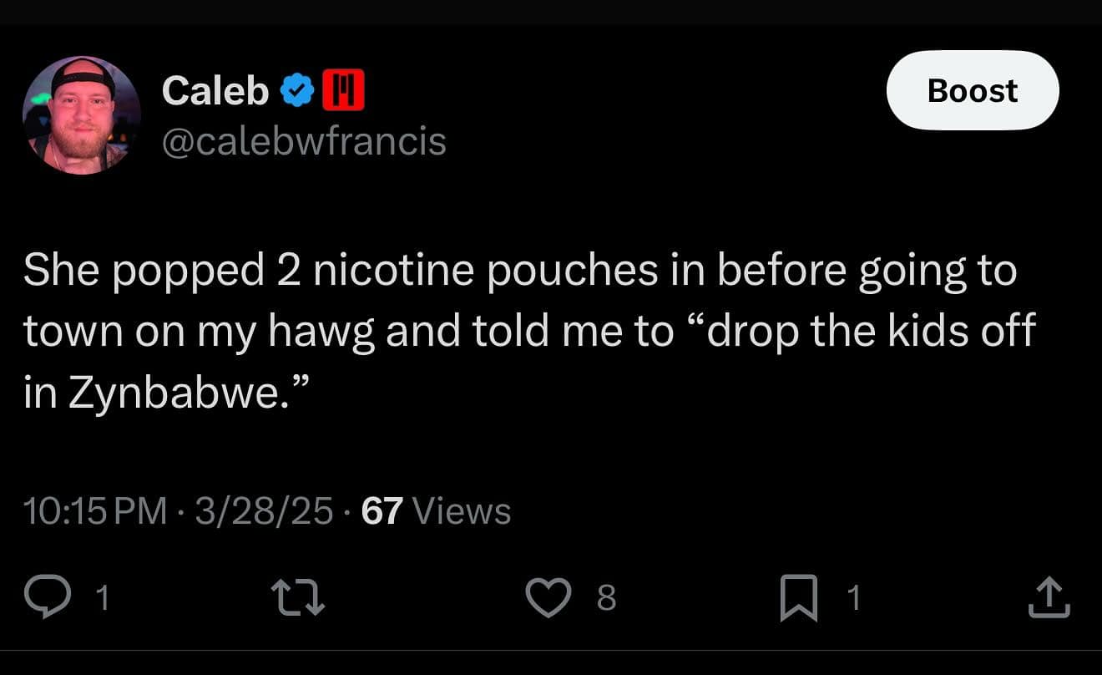Click the red affiliate badge beside Caleb
This screenshot has width=1102, height=675.
[343, 91]
